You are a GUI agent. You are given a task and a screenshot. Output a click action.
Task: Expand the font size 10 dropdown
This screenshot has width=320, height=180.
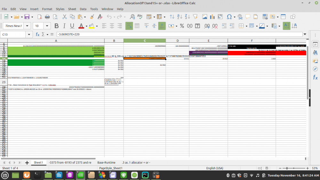tap(47, 26)
